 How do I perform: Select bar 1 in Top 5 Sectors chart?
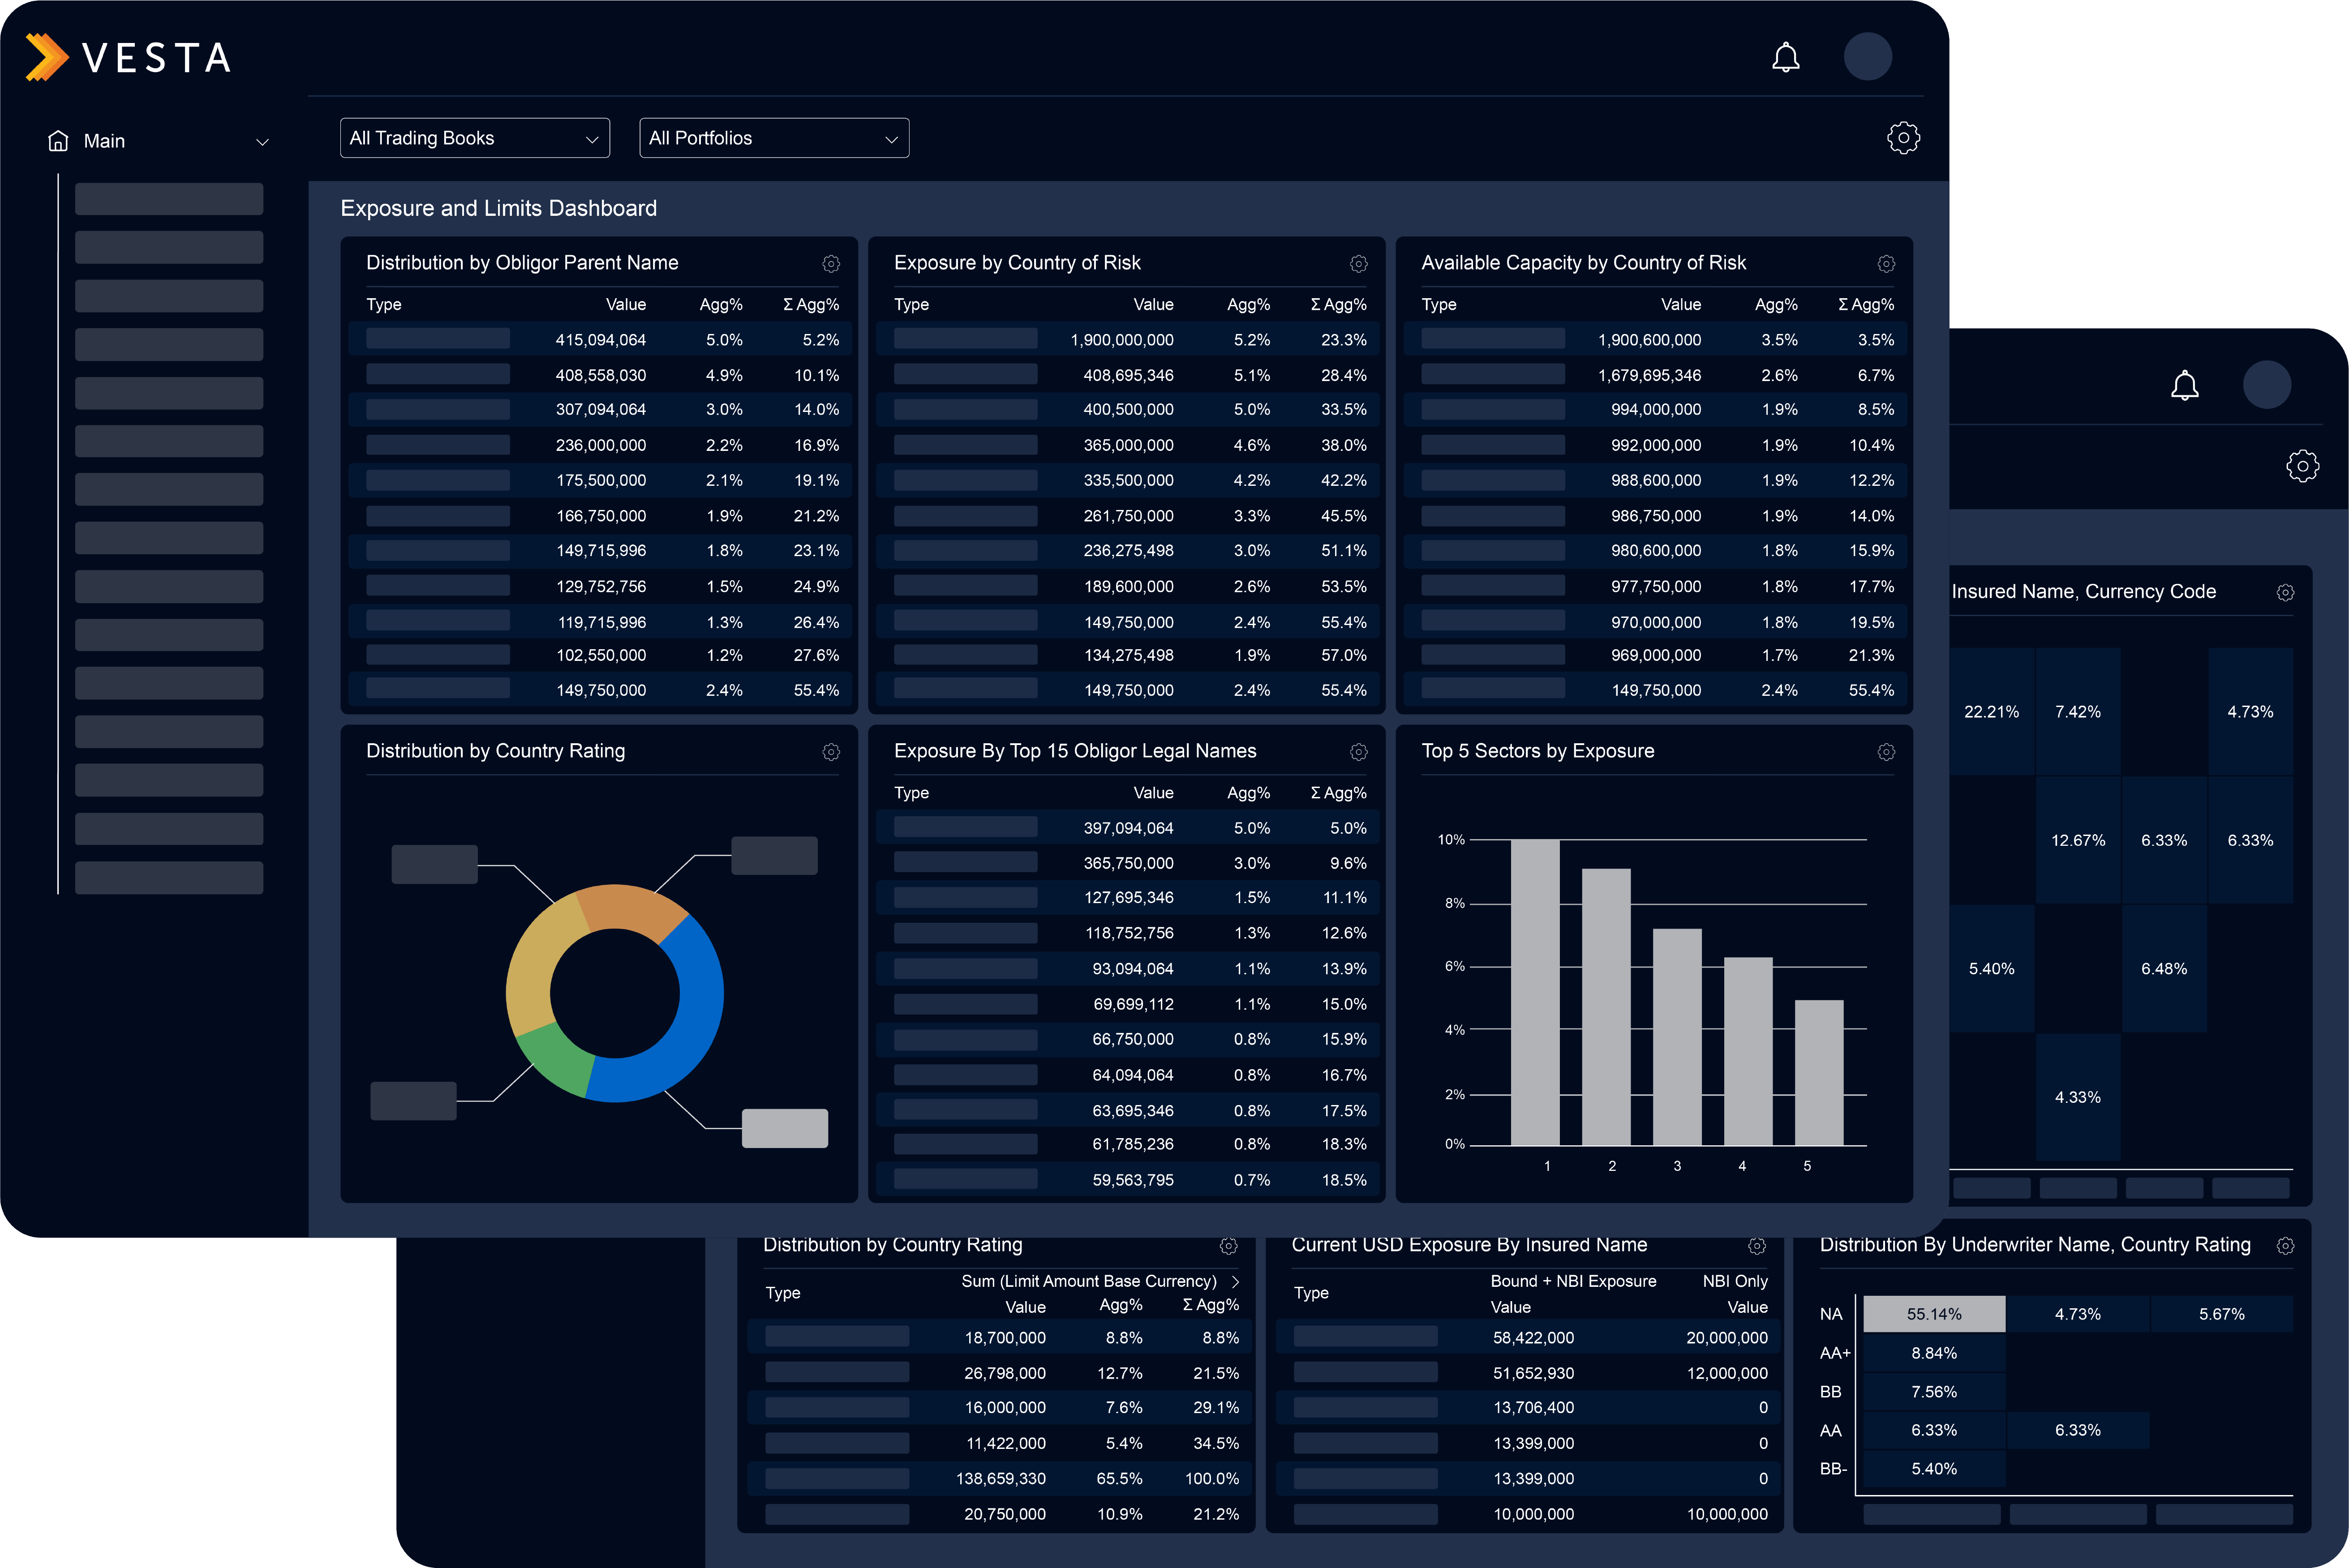[x=1535, y=992]
